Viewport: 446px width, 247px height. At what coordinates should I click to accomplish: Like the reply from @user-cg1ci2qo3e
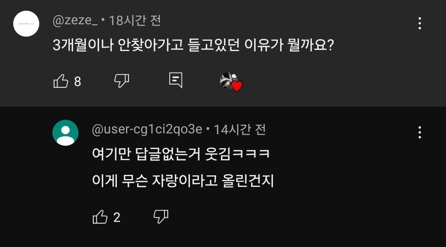pos(100,217)
